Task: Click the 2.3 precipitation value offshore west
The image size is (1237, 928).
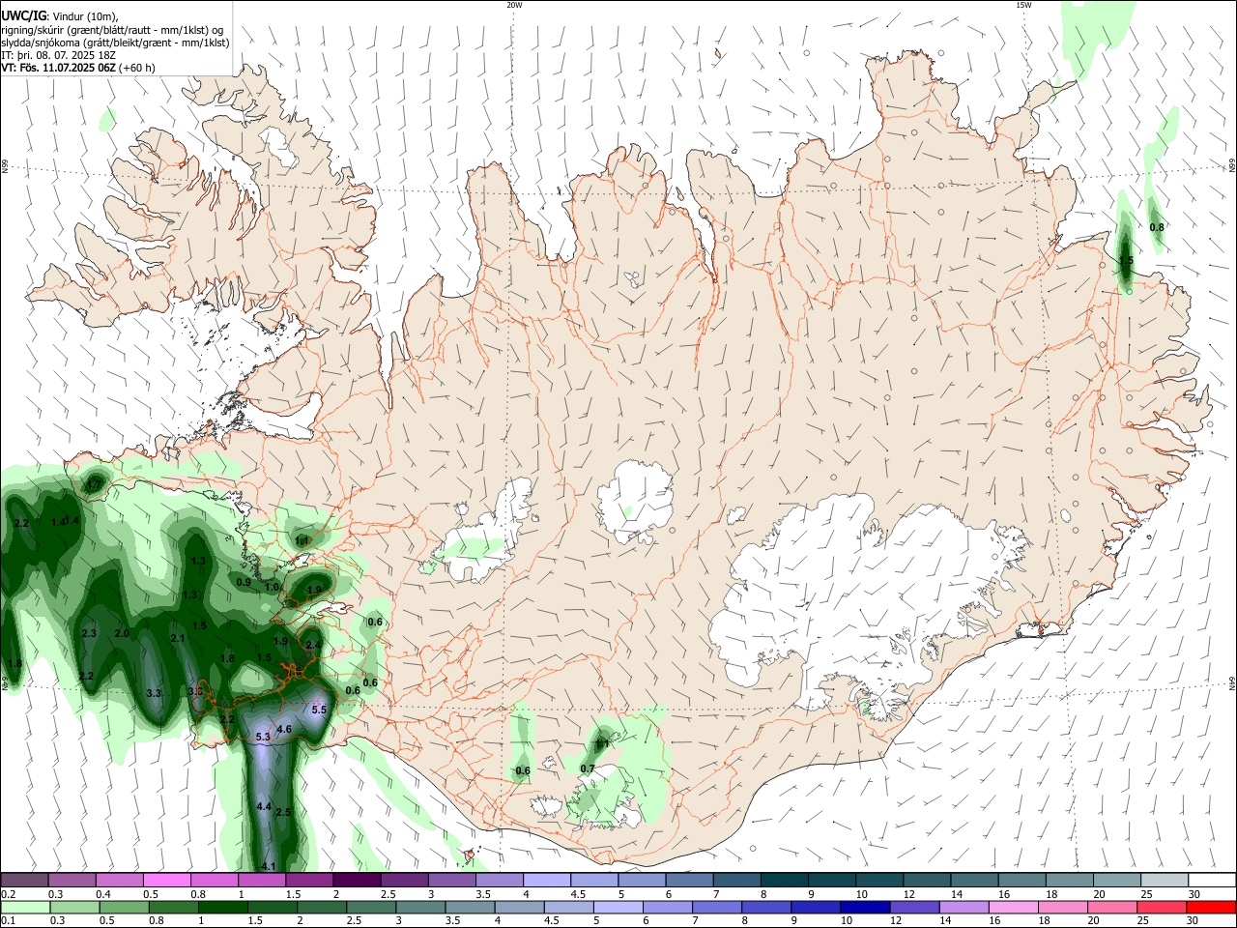Action: [89, 634]
